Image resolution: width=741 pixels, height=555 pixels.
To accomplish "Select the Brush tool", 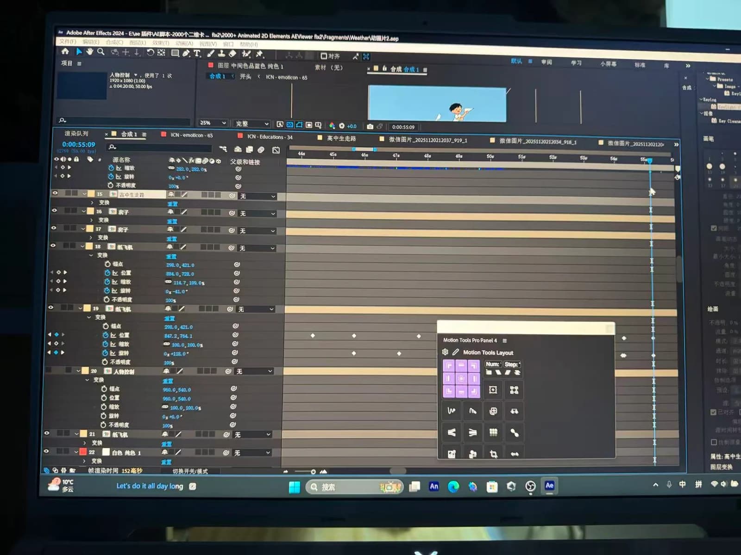I will pos(211,54).
